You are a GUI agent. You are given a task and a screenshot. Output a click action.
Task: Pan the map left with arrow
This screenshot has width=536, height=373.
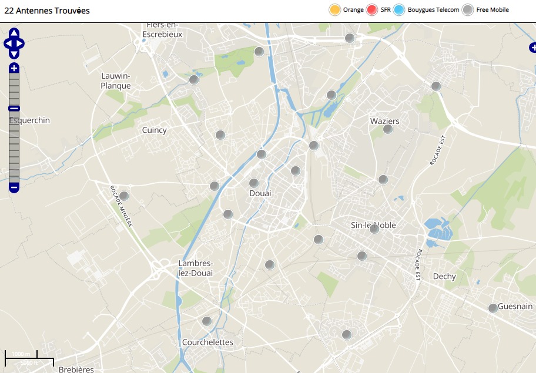tap(8, 43)
